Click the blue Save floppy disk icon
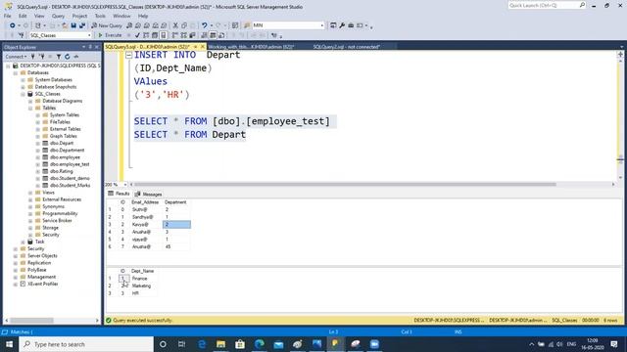This screenshot has height=352, width=627. pos(73,25)
